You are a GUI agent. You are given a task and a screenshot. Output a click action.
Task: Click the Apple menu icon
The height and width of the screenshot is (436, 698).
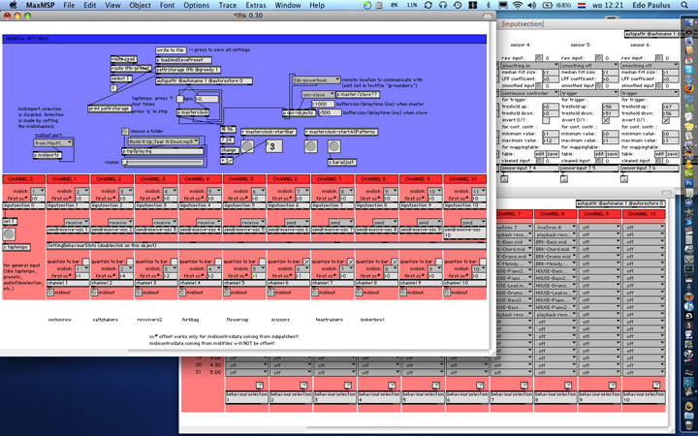(x=13, y=6)
